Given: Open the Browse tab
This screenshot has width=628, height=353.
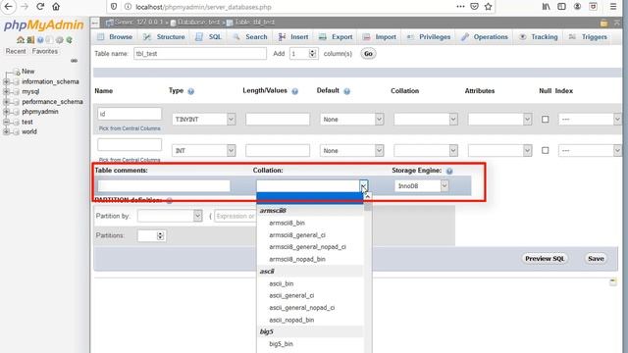Looking at the screenshot, I should 115,37.
